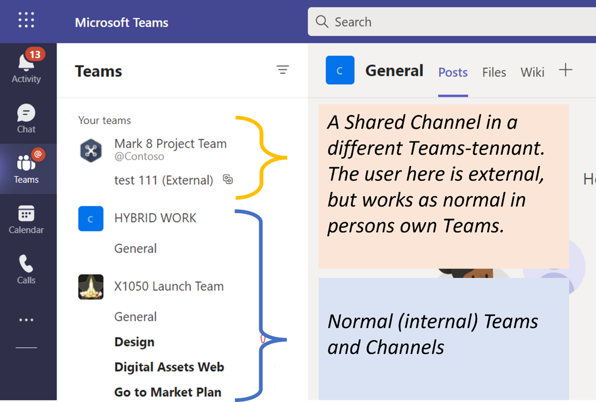Open the Digital Assets Web channel
This screenshot has height=402, width=596.
click(x=169, y=367)
